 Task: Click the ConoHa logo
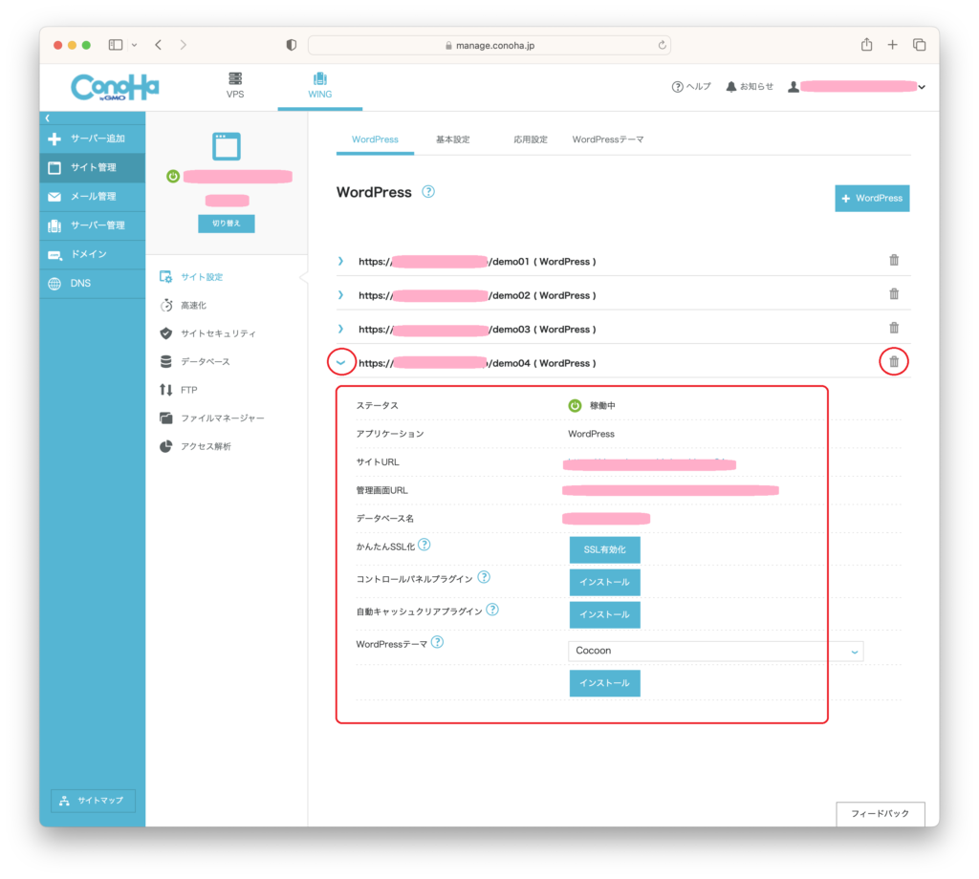pyautogui.click(x=115, y=87)
